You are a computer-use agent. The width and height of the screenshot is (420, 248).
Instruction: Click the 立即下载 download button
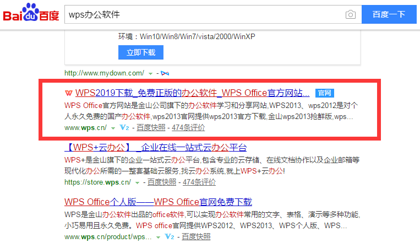tap(140, 52)
